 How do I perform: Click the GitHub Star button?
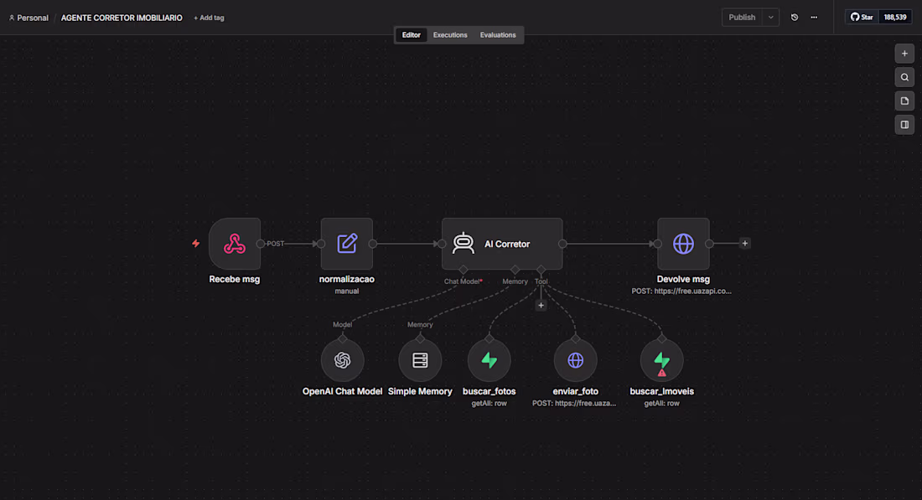tap(862, 17)
